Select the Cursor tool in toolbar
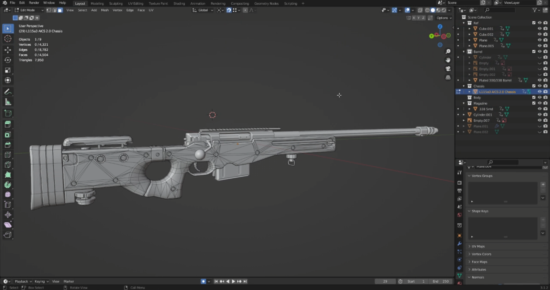Viewport: 550px width, 290px height. [8, 39]
